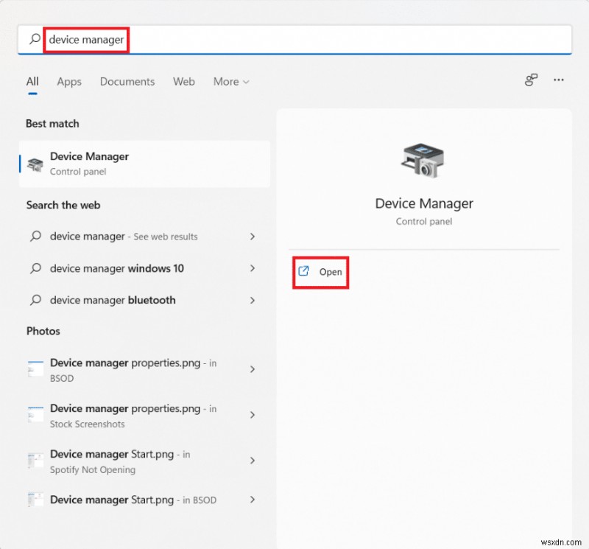Open search user account options icon
Screen dimensions: 589x549
[x=531, y=81]
